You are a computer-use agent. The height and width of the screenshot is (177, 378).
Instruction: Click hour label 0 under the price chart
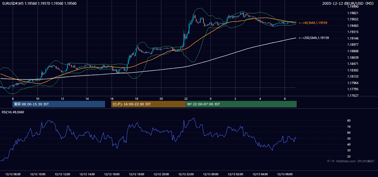coord(211,99)
